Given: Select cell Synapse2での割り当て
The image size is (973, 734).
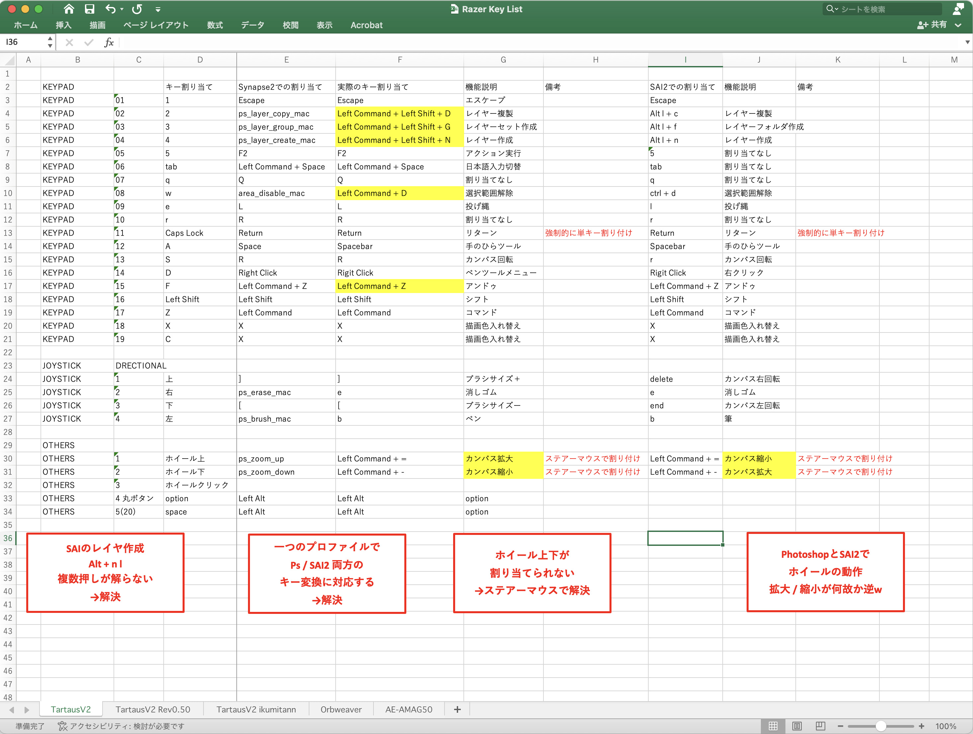Looking at the screenshot, I should click(x=286, y=87).
